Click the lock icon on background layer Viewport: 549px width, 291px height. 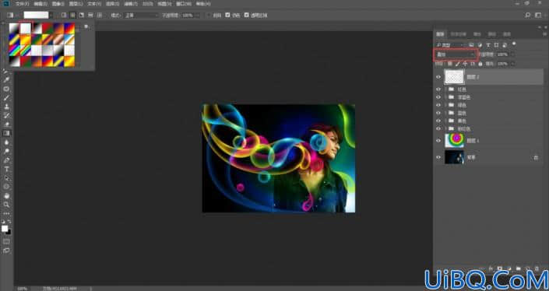click(536, 158)
